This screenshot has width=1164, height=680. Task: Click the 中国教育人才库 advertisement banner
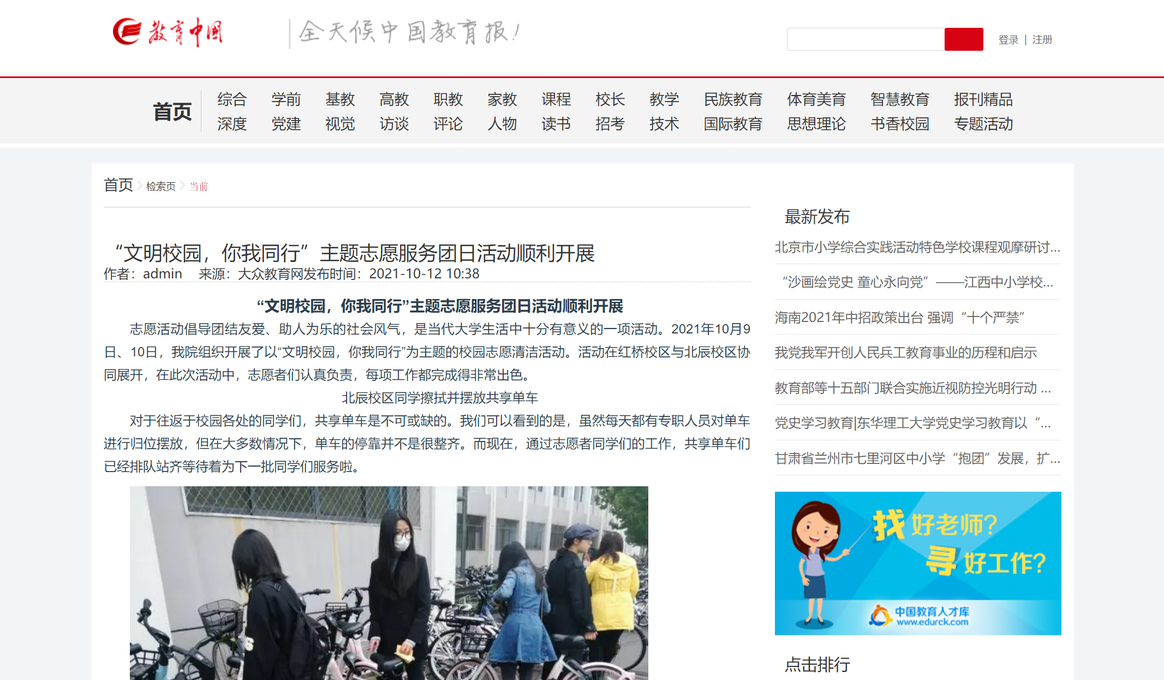917,563
